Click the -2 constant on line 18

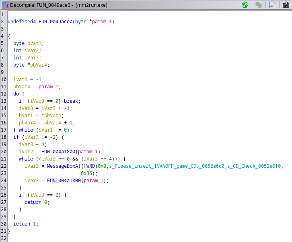click(53, 137)
